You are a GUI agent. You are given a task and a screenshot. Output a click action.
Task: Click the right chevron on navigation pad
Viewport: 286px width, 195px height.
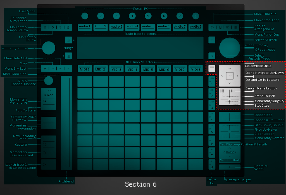237,76
